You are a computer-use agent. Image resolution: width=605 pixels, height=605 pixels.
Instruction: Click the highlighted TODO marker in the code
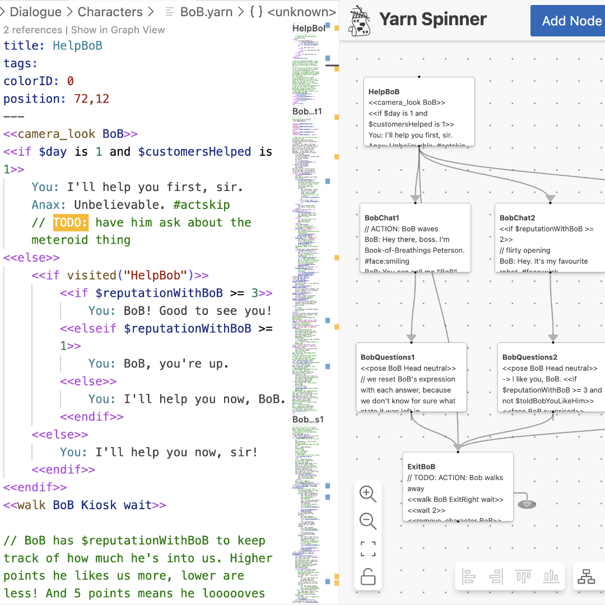coord(69,222)
